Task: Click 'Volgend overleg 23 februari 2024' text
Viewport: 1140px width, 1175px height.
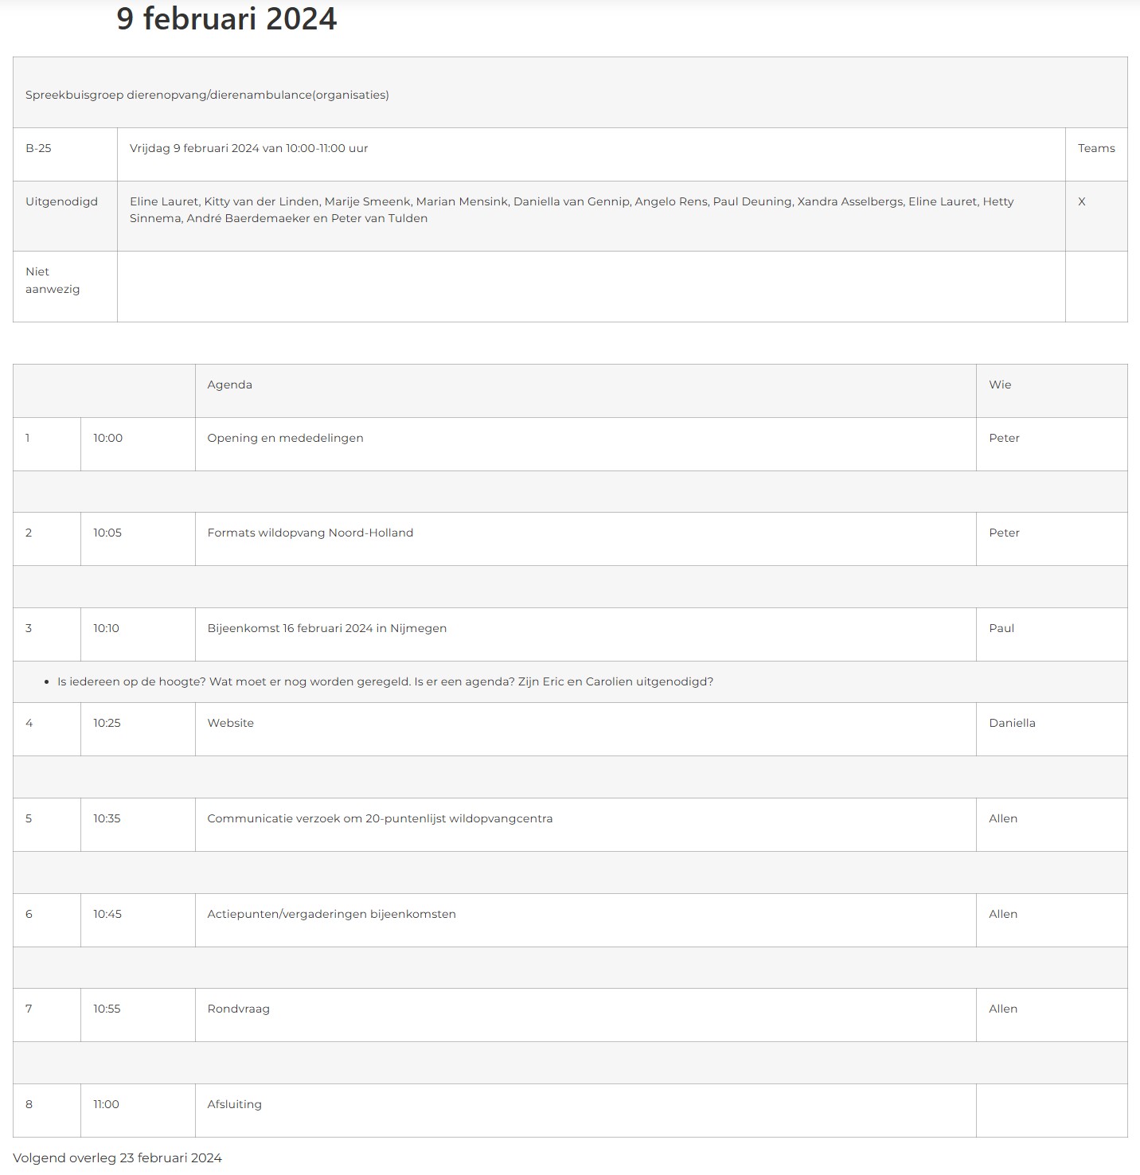Action: point(117,1157)
